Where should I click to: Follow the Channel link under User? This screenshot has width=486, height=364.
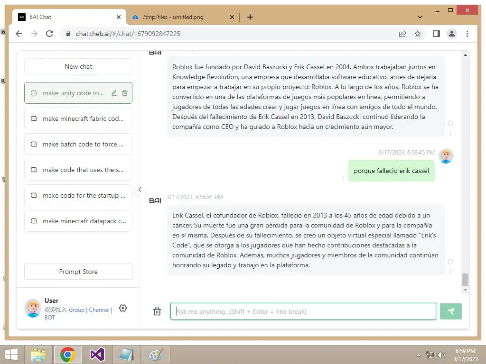click(99, 310)
